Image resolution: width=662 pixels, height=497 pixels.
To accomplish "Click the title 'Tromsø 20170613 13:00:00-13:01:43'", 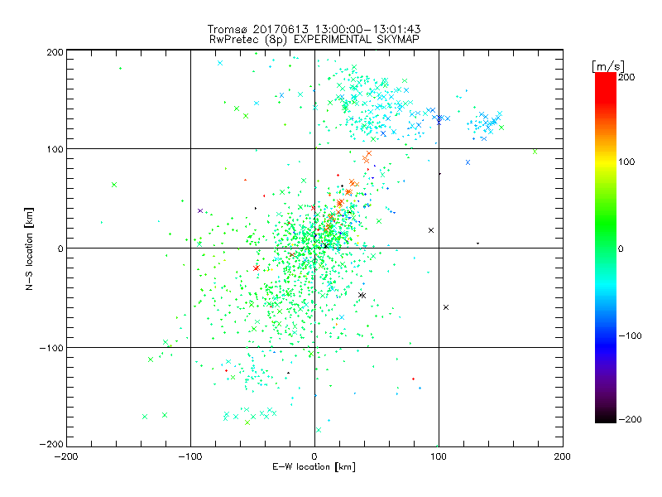I will 314,29.
